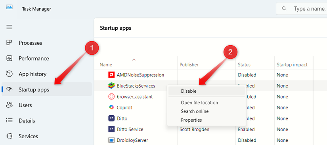Click the Startup apps gauge icon
Screen dimensions: 327x145
[10, 90]
